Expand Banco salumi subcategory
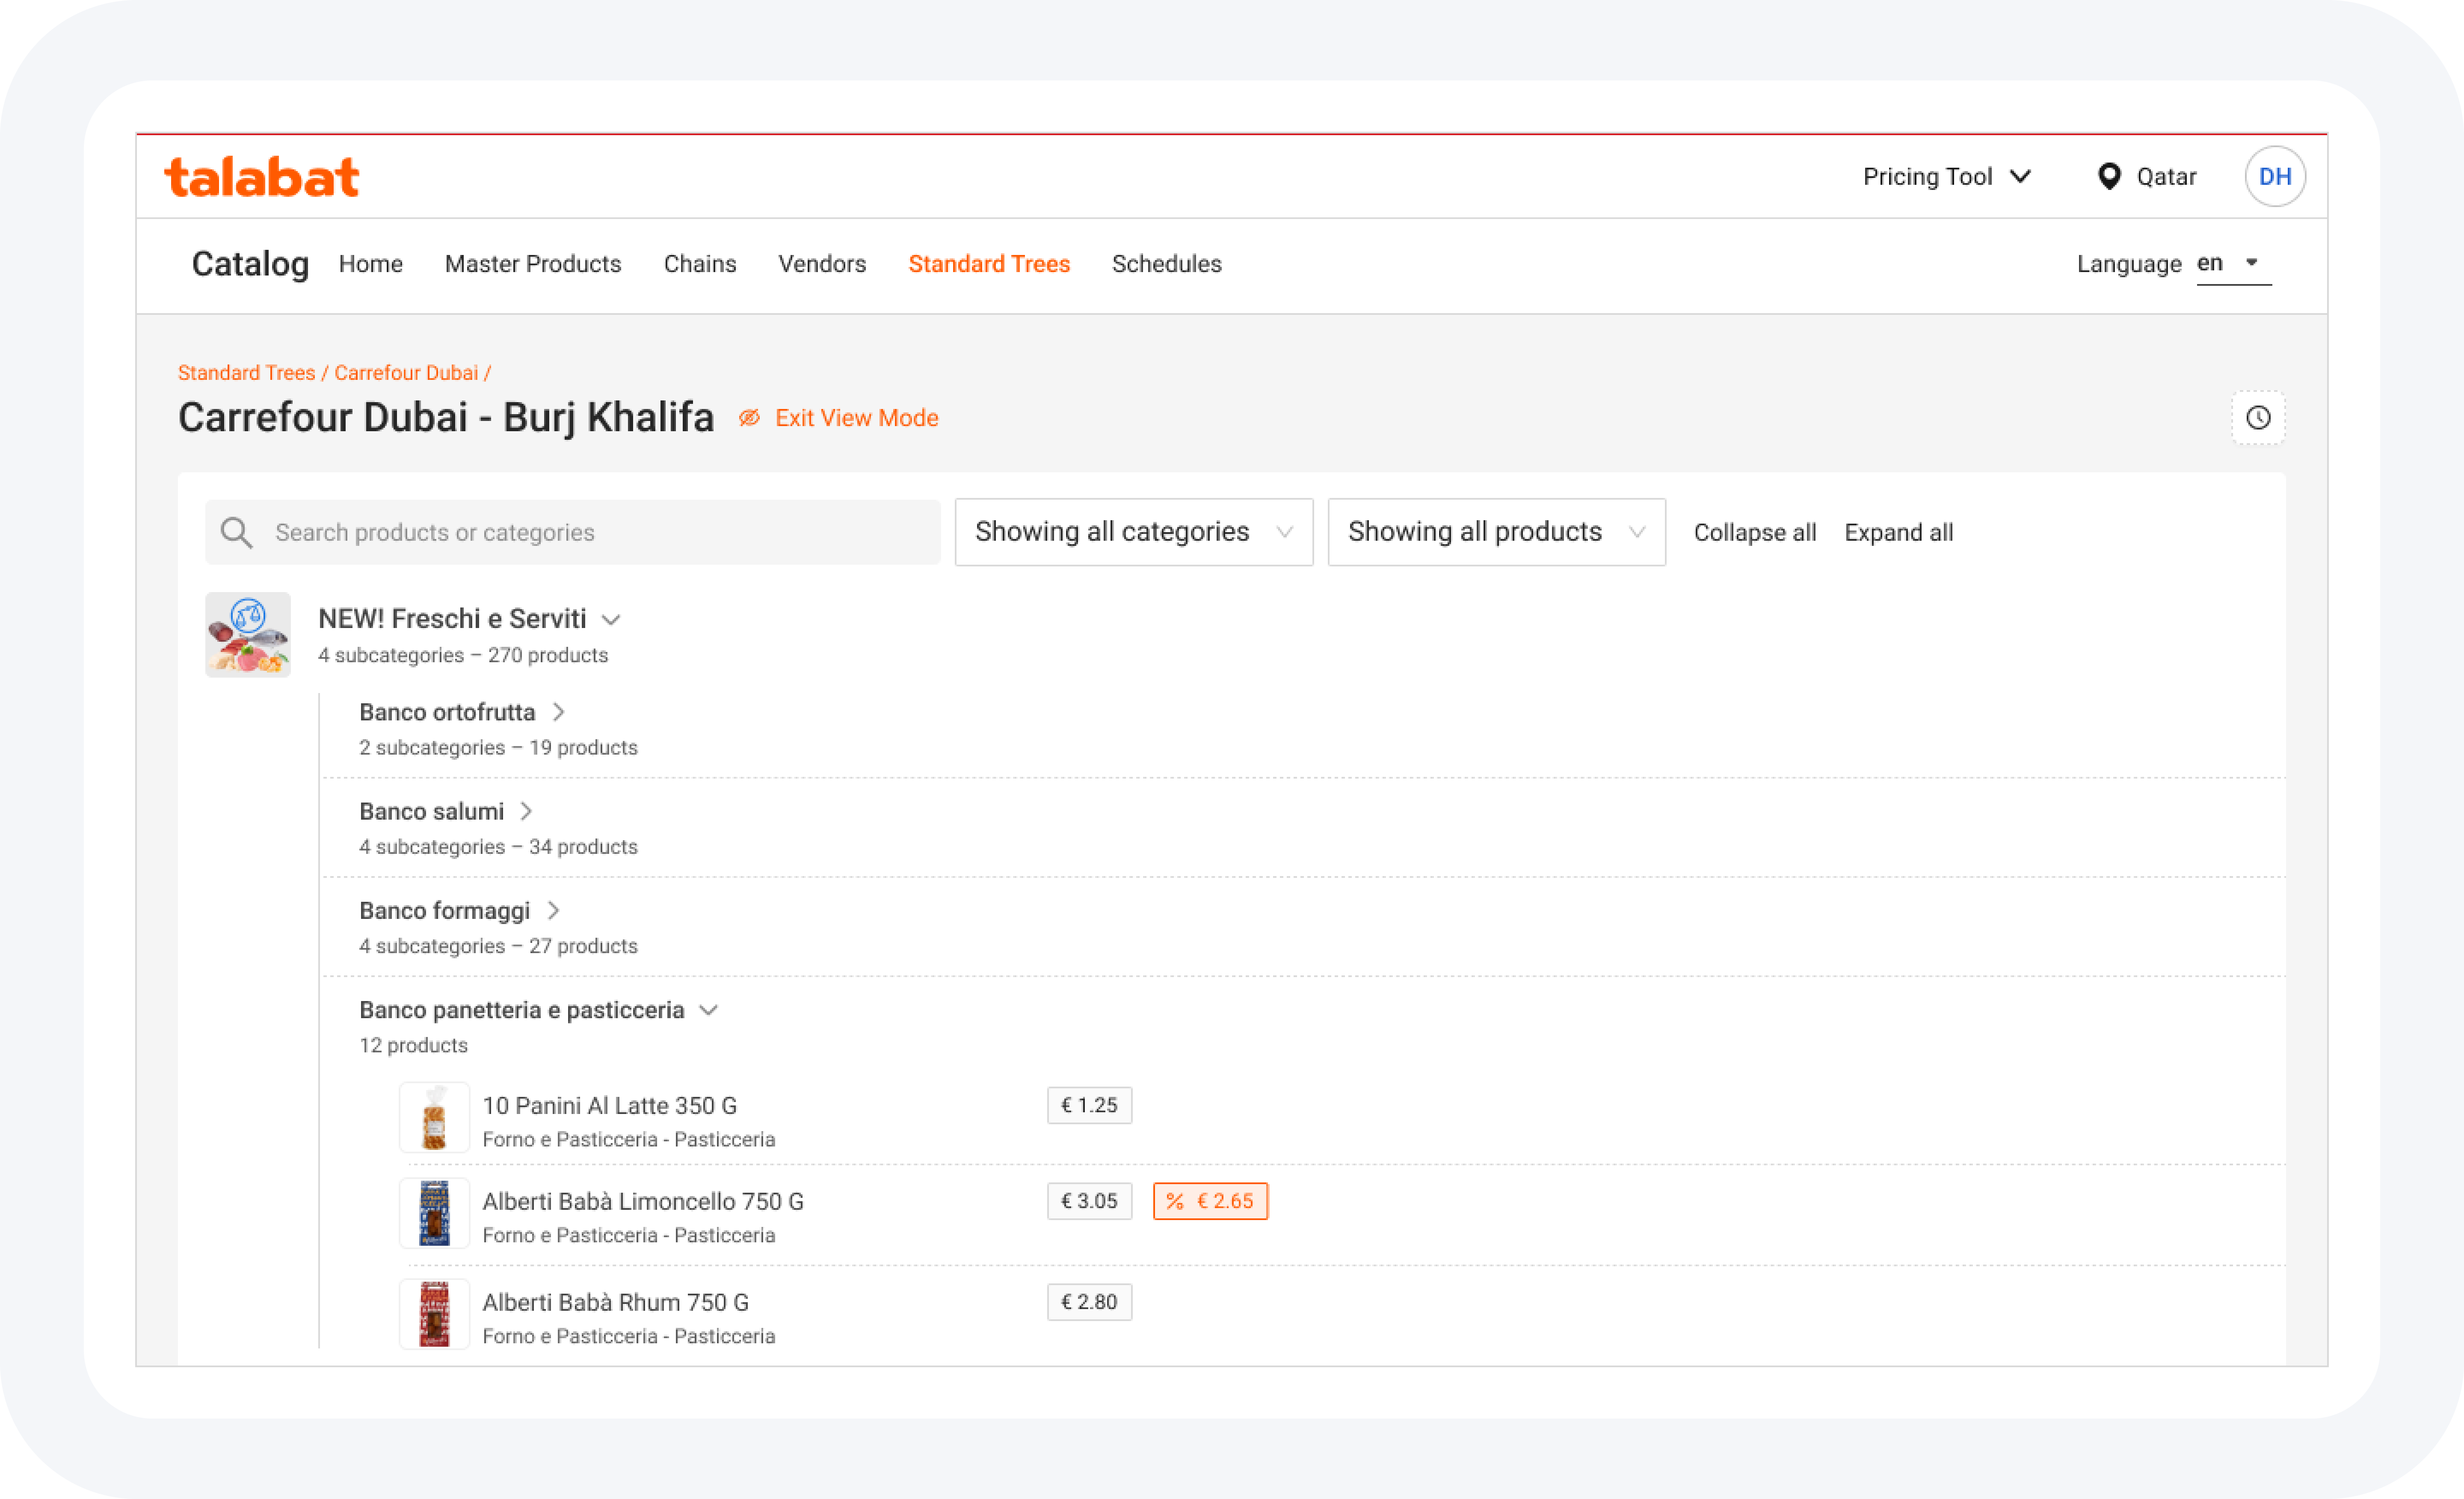 click(x=526, y=811)
